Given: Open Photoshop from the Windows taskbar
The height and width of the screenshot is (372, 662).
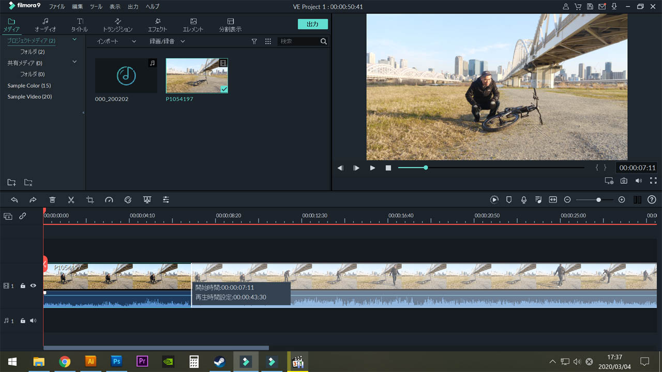Looking at the screenshot, I should [116, 361].
